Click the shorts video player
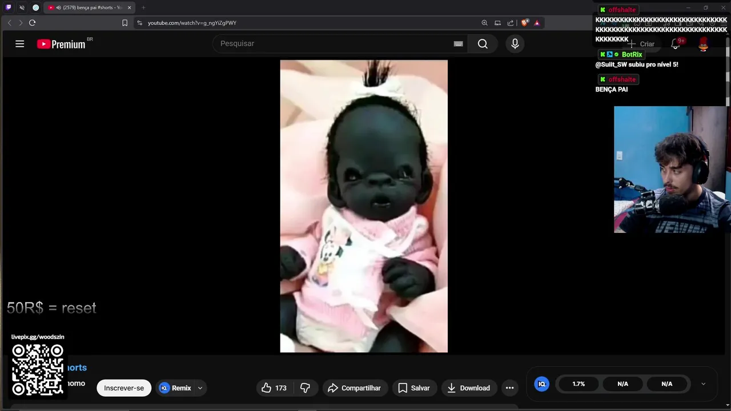 364,206
